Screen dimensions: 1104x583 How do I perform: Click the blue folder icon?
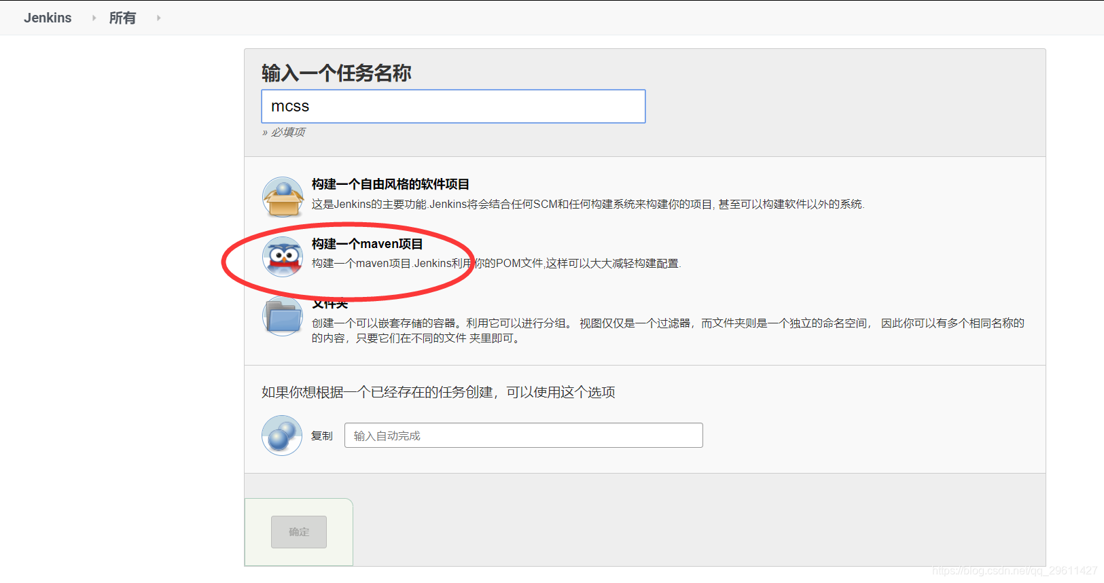[x=283, y=317]
